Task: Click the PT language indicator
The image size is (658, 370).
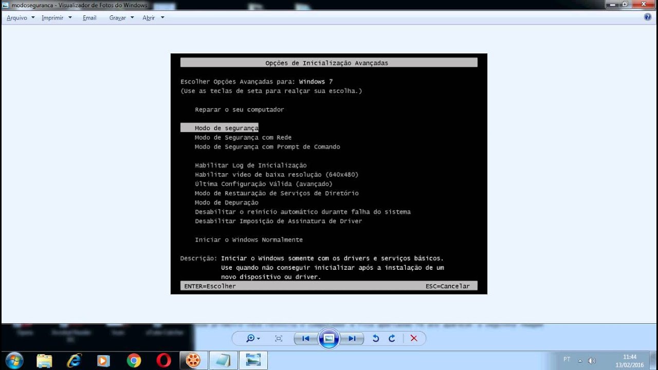Action: 566,359
